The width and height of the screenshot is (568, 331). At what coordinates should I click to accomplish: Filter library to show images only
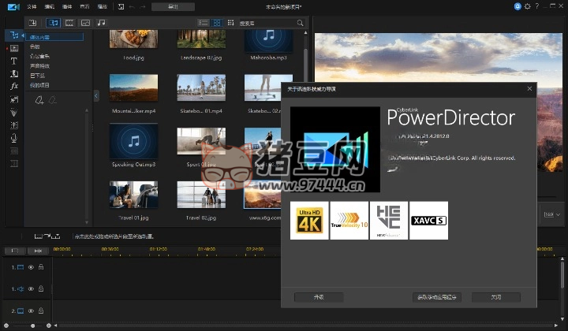coord(85,24)
